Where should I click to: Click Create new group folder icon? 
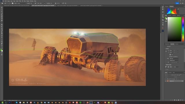click(179, 100)
